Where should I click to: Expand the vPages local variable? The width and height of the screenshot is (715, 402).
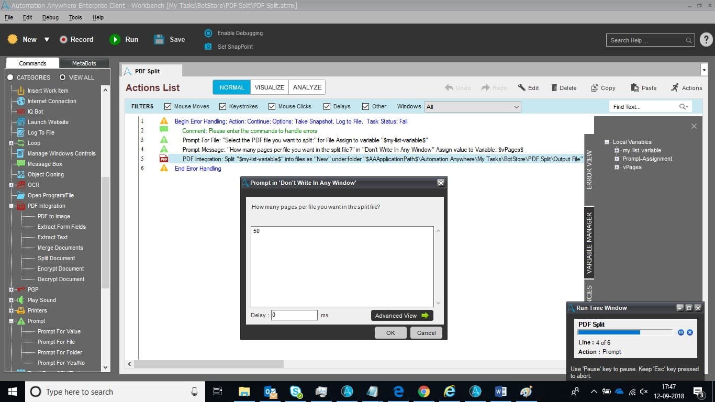point(617,167)
